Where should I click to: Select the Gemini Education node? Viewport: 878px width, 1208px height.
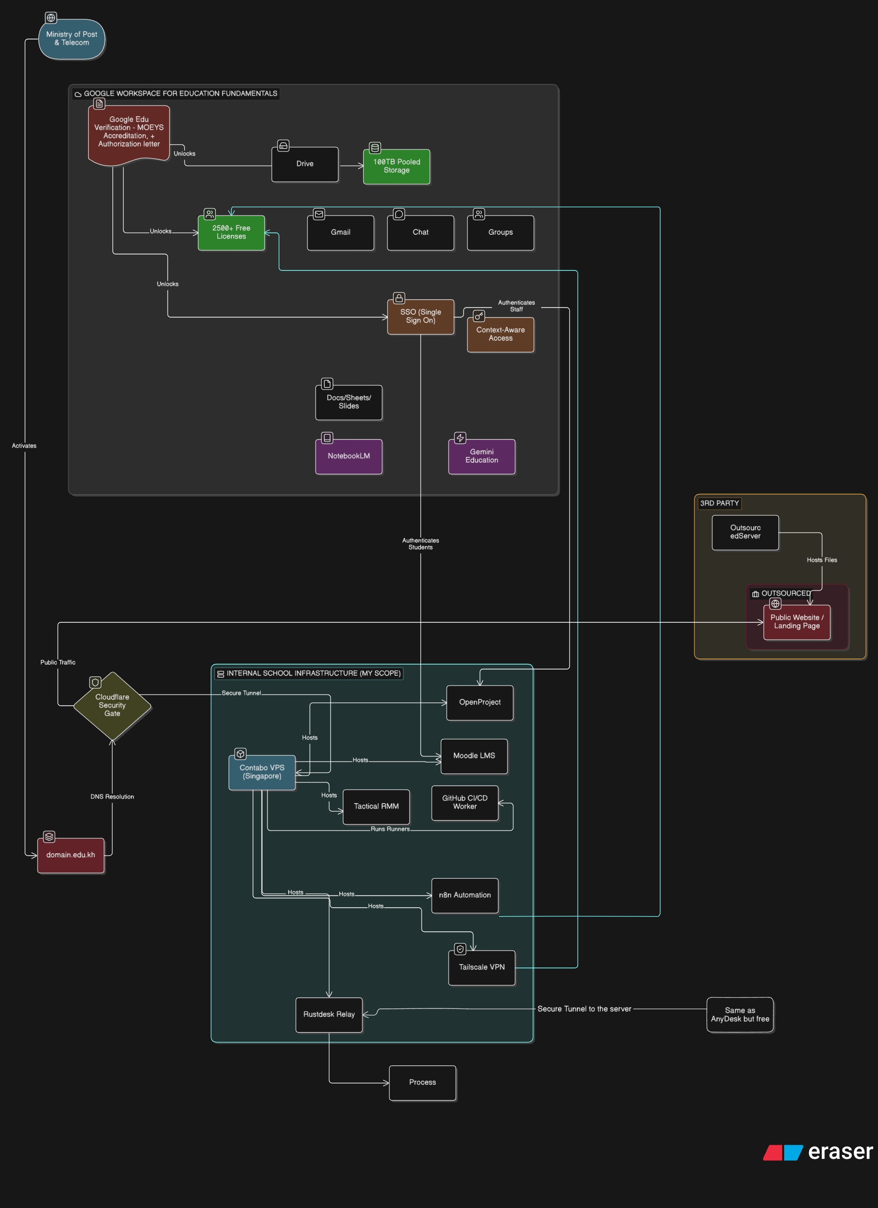point(482,456)
